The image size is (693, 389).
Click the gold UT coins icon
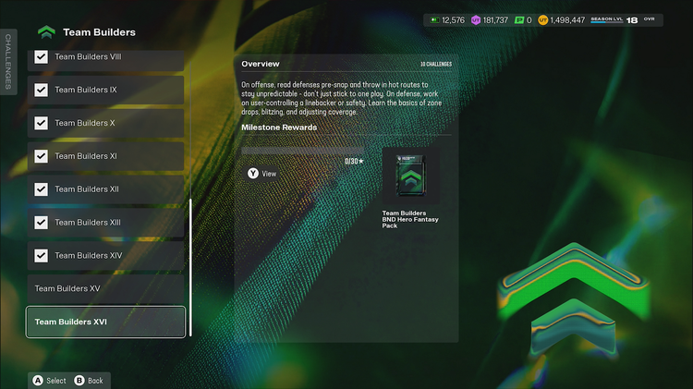point(543,19)
